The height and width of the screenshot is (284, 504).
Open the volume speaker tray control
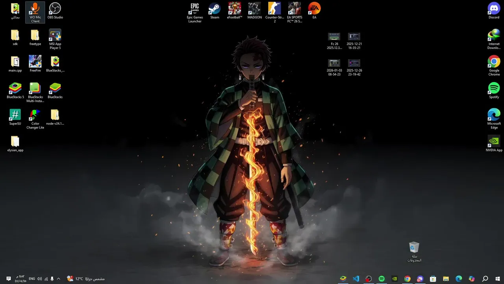(x=39, y=279)
